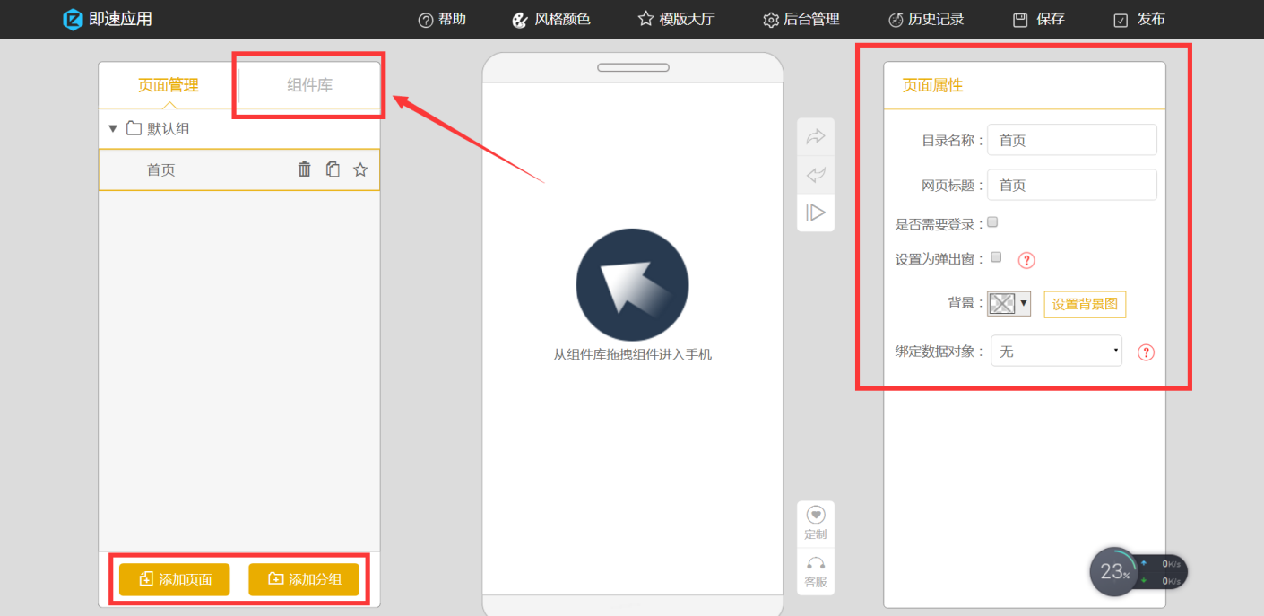
Task: Copy the 首页 page with duplicate icon
Action: [332, 169]
